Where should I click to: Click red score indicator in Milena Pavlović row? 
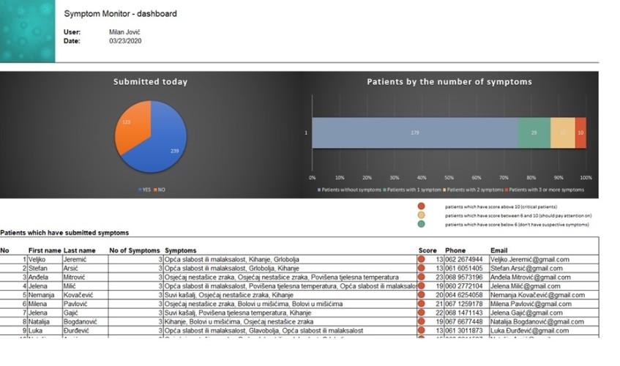[421, 304]
